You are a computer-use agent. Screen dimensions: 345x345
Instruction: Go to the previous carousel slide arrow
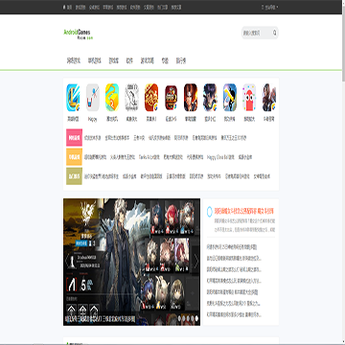66,261
